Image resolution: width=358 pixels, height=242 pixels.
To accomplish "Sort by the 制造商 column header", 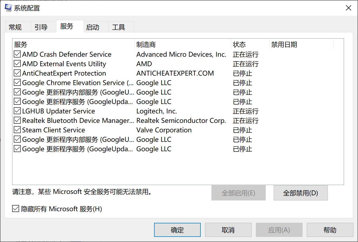I will coord(183,44).
